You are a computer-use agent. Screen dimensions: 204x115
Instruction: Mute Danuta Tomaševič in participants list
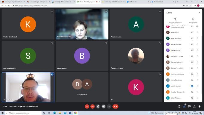(x=192, y=68)
